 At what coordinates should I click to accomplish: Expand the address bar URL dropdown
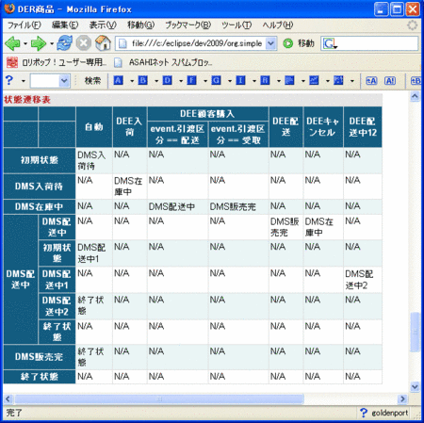point(270,43)
